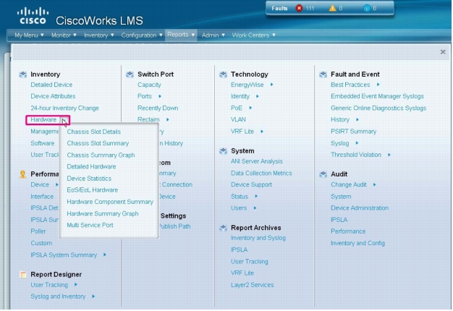
Task: Select Chassis Summary Graph
Action: pyautogui.click(x=101, y=155)
